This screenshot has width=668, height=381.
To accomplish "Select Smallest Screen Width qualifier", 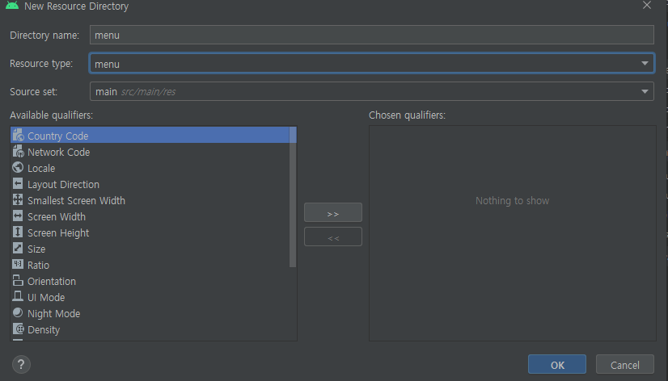I will click(x=150, y=200).
